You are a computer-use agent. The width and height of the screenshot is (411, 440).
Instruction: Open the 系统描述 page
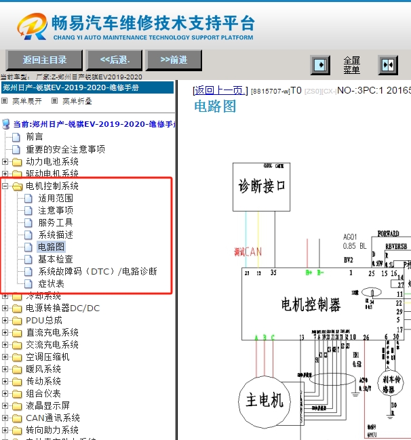point(56,235)
